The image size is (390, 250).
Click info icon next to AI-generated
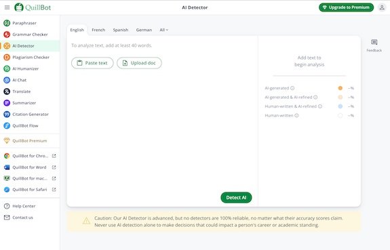pyautogui.click(x=292, y=88)
